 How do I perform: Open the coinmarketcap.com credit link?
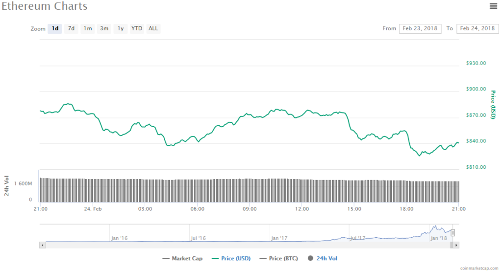(x=480, y=268)
